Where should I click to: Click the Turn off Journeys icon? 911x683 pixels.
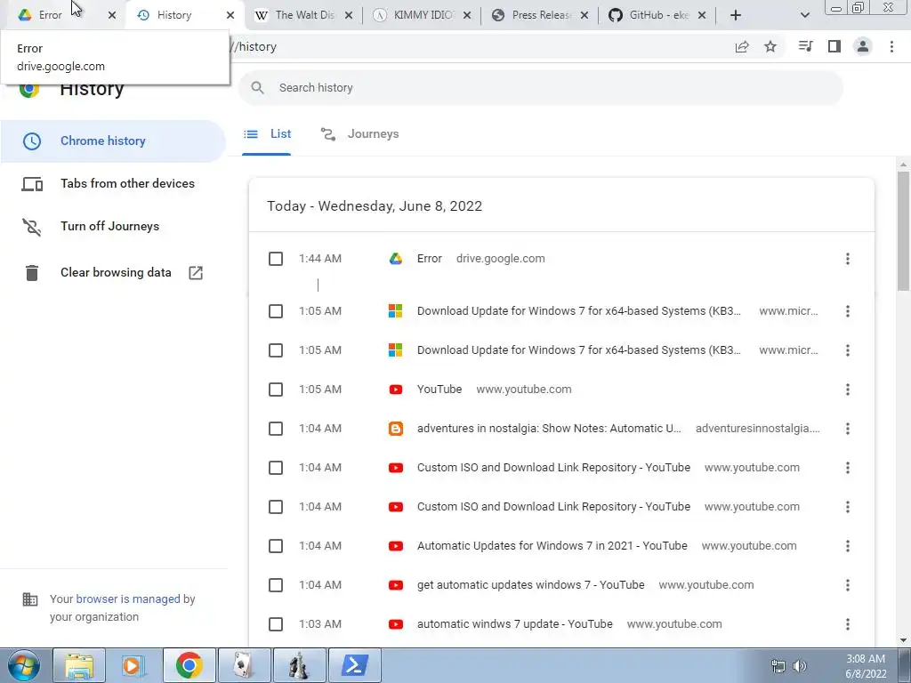point(32,227)
